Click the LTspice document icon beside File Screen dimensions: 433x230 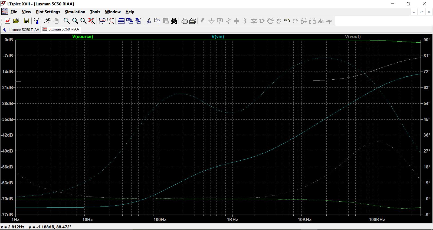point(5,12)
